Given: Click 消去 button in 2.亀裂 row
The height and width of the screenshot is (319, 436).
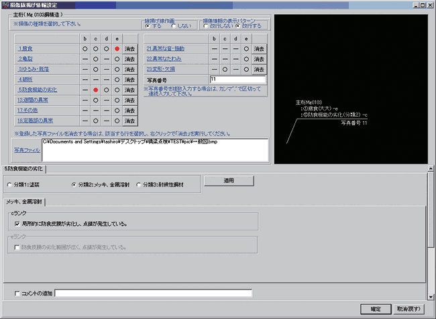Looking at the screenshot, I should coord(130,59).
